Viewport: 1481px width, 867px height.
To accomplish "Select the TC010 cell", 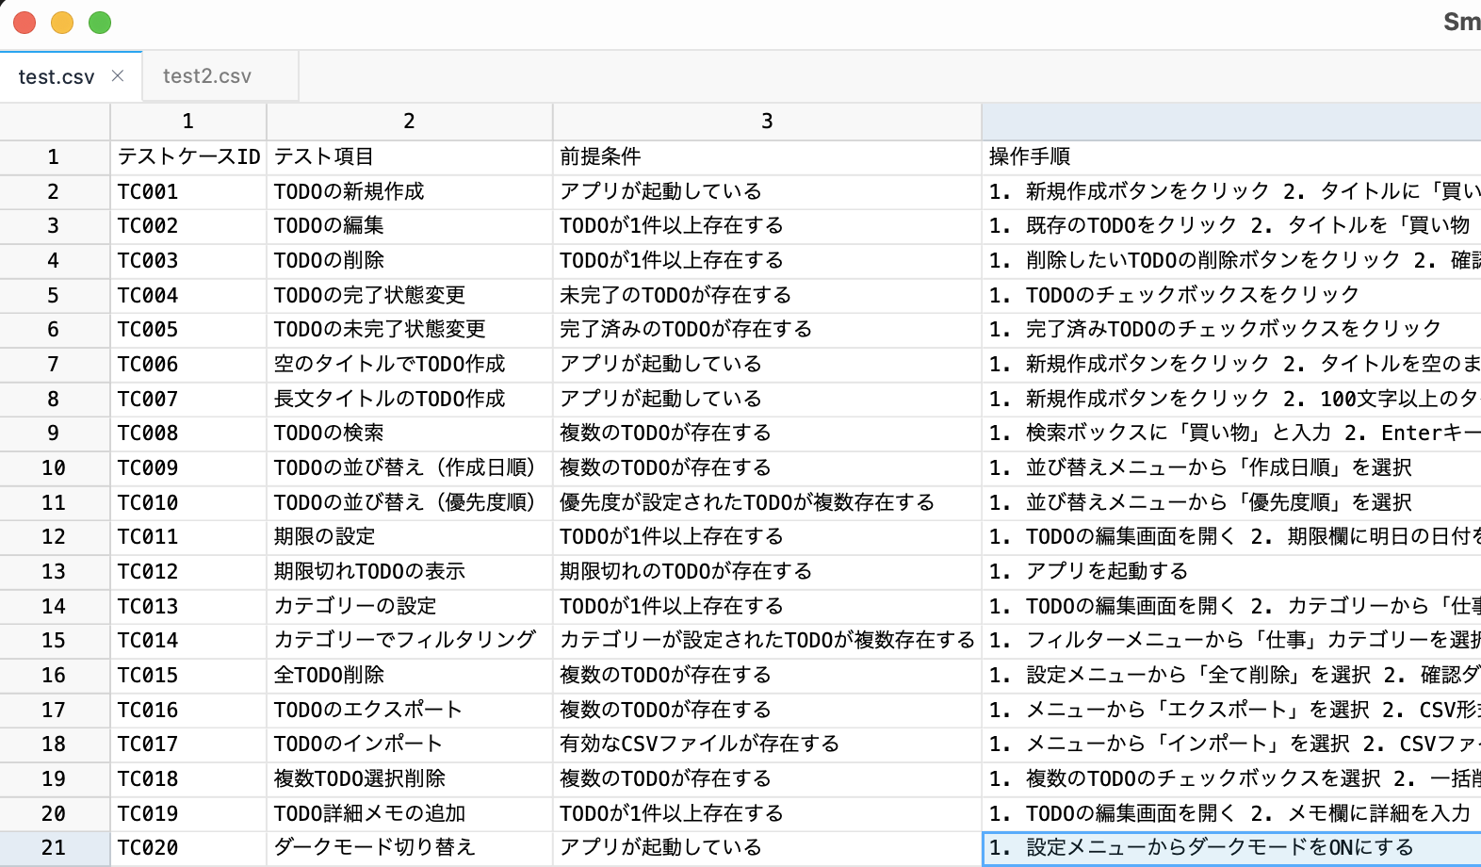I will (188, 503).
